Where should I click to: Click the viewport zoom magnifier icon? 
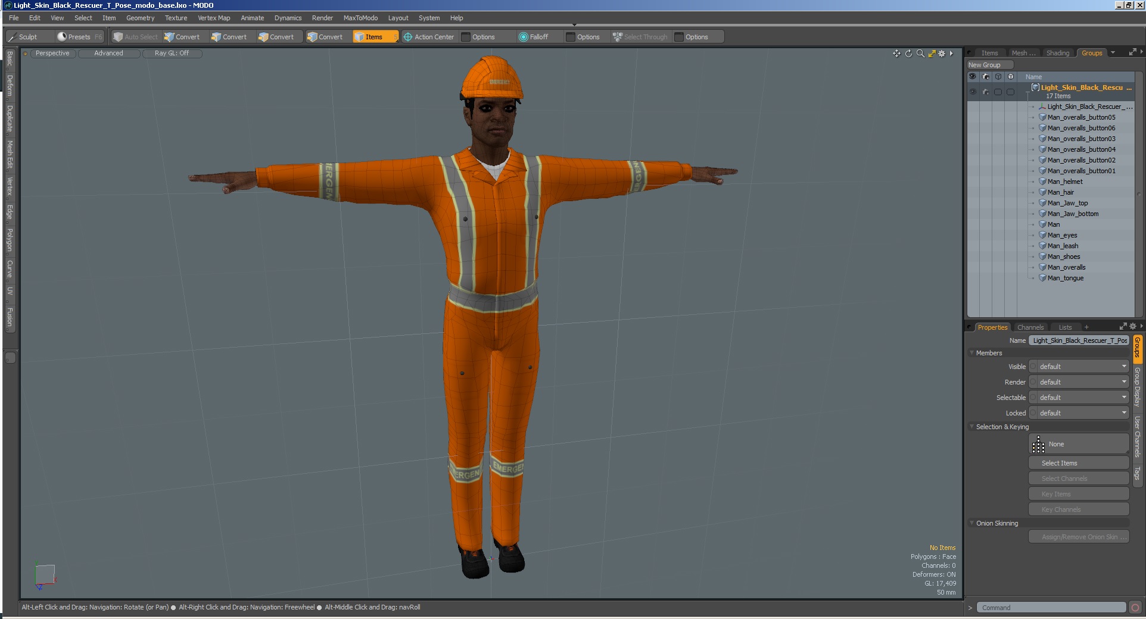pos(920,54)
